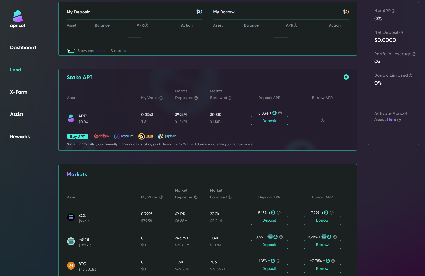Viewport: 425px width, 276px height.
Task: Open the orca exchange link
Action: (x=146, y=136)
